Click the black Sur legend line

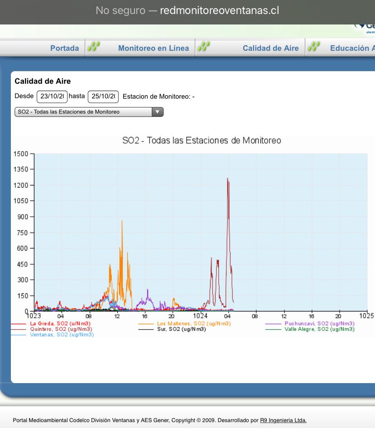146,329
